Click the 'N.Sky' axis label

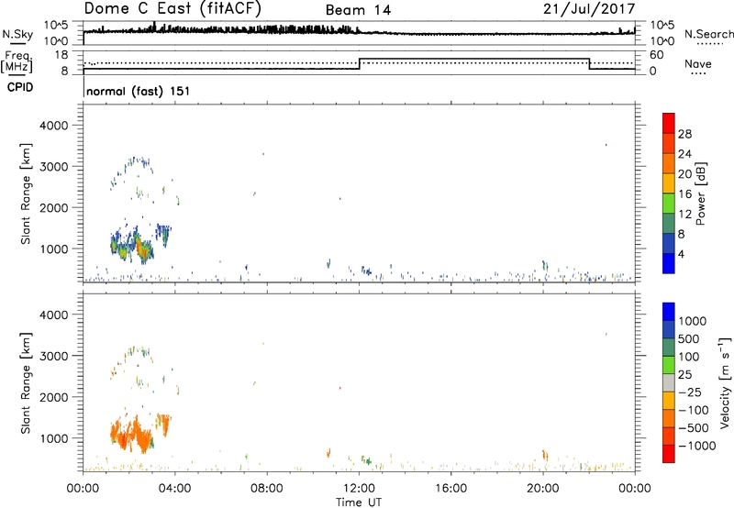(17, 34)
